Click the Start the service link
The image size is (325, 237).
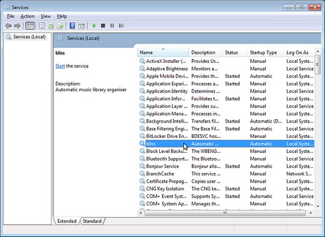(60, 66)
